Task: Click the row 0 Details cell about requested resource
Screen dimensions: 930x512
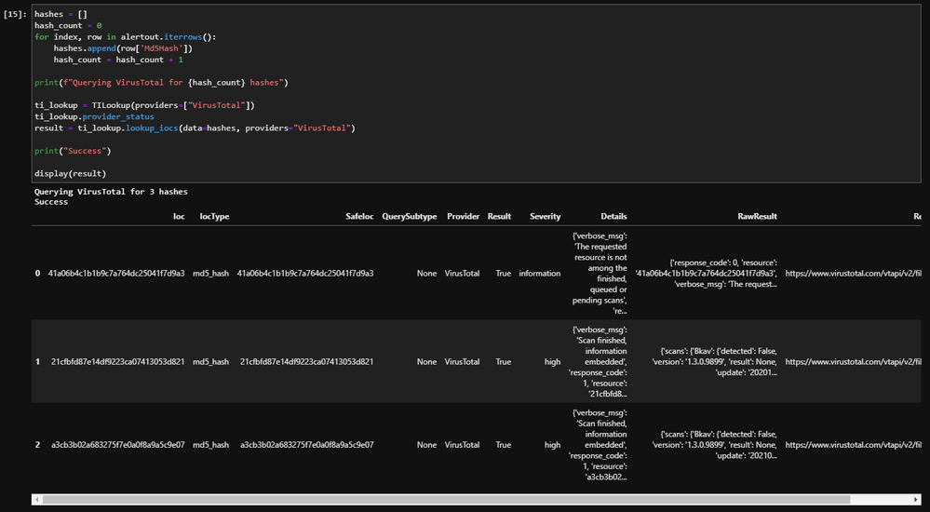Action: [600, 274]
